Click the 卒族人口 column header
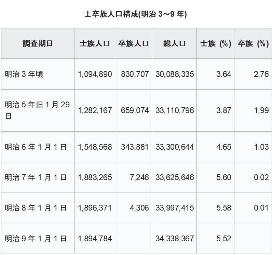Image resolution: width=272 pixels, height=255 pixels. pos(133,44)
